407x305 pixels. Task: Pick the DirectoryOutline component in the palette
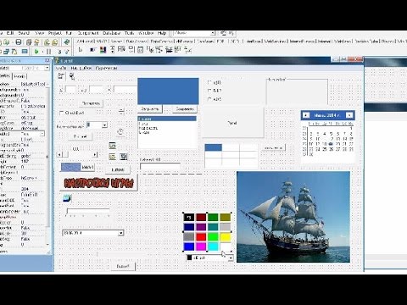pos(131,50)
